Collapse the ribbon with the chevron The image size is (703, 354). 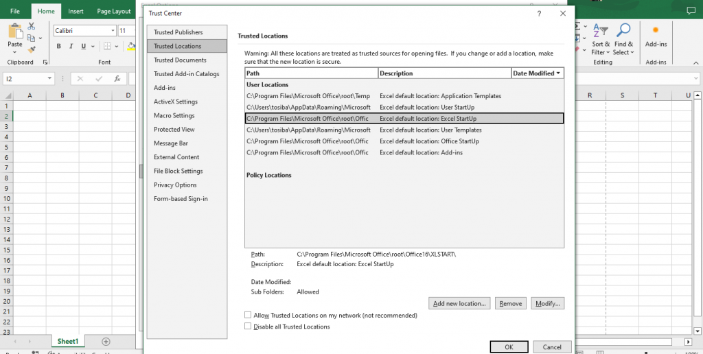697,62
